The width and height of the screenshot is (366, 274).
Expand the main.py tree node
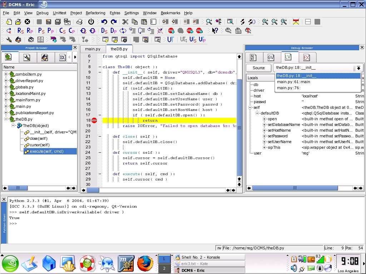tap(6, 106)
